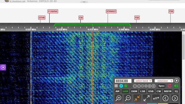This screenshot has width=185, height=104.
Task: Select AM demodulation mode
Action: tap(117, 91)
